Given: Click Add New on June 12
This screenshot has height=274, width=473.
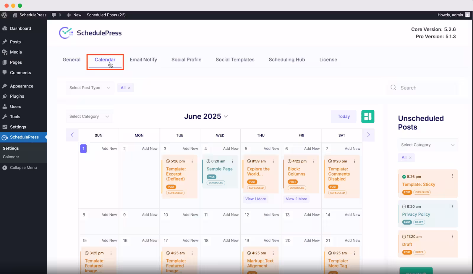Looking at the screenshot, I should 271,215.
